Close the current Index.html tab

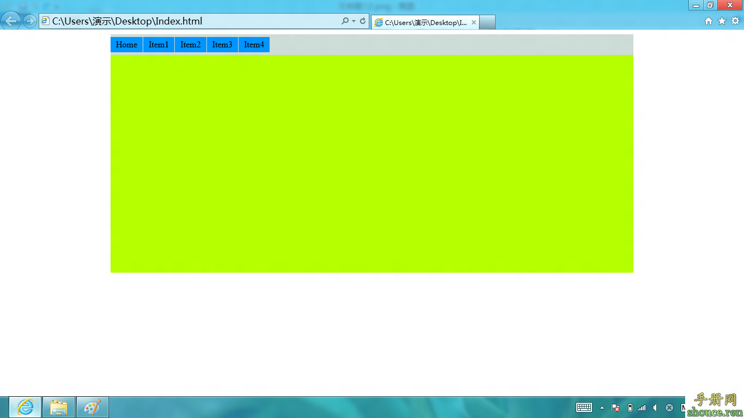(x=474, y=23)
